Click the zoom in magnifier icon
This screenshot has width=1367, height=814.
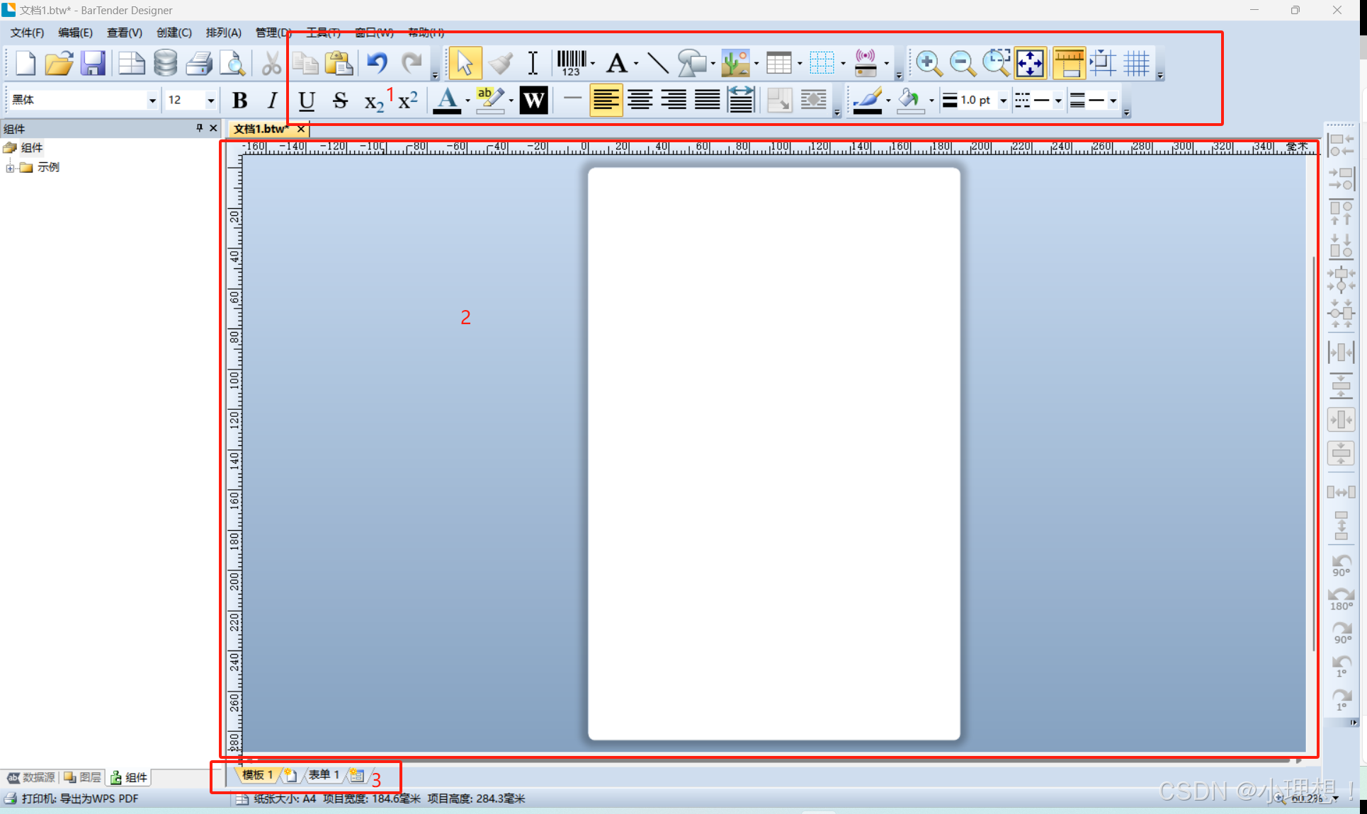(928, 63)
